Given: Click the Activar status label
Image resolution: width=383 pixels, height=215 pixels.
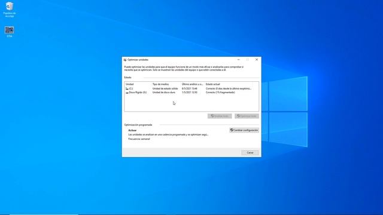Looking at the screenshot, I should 132,130.
